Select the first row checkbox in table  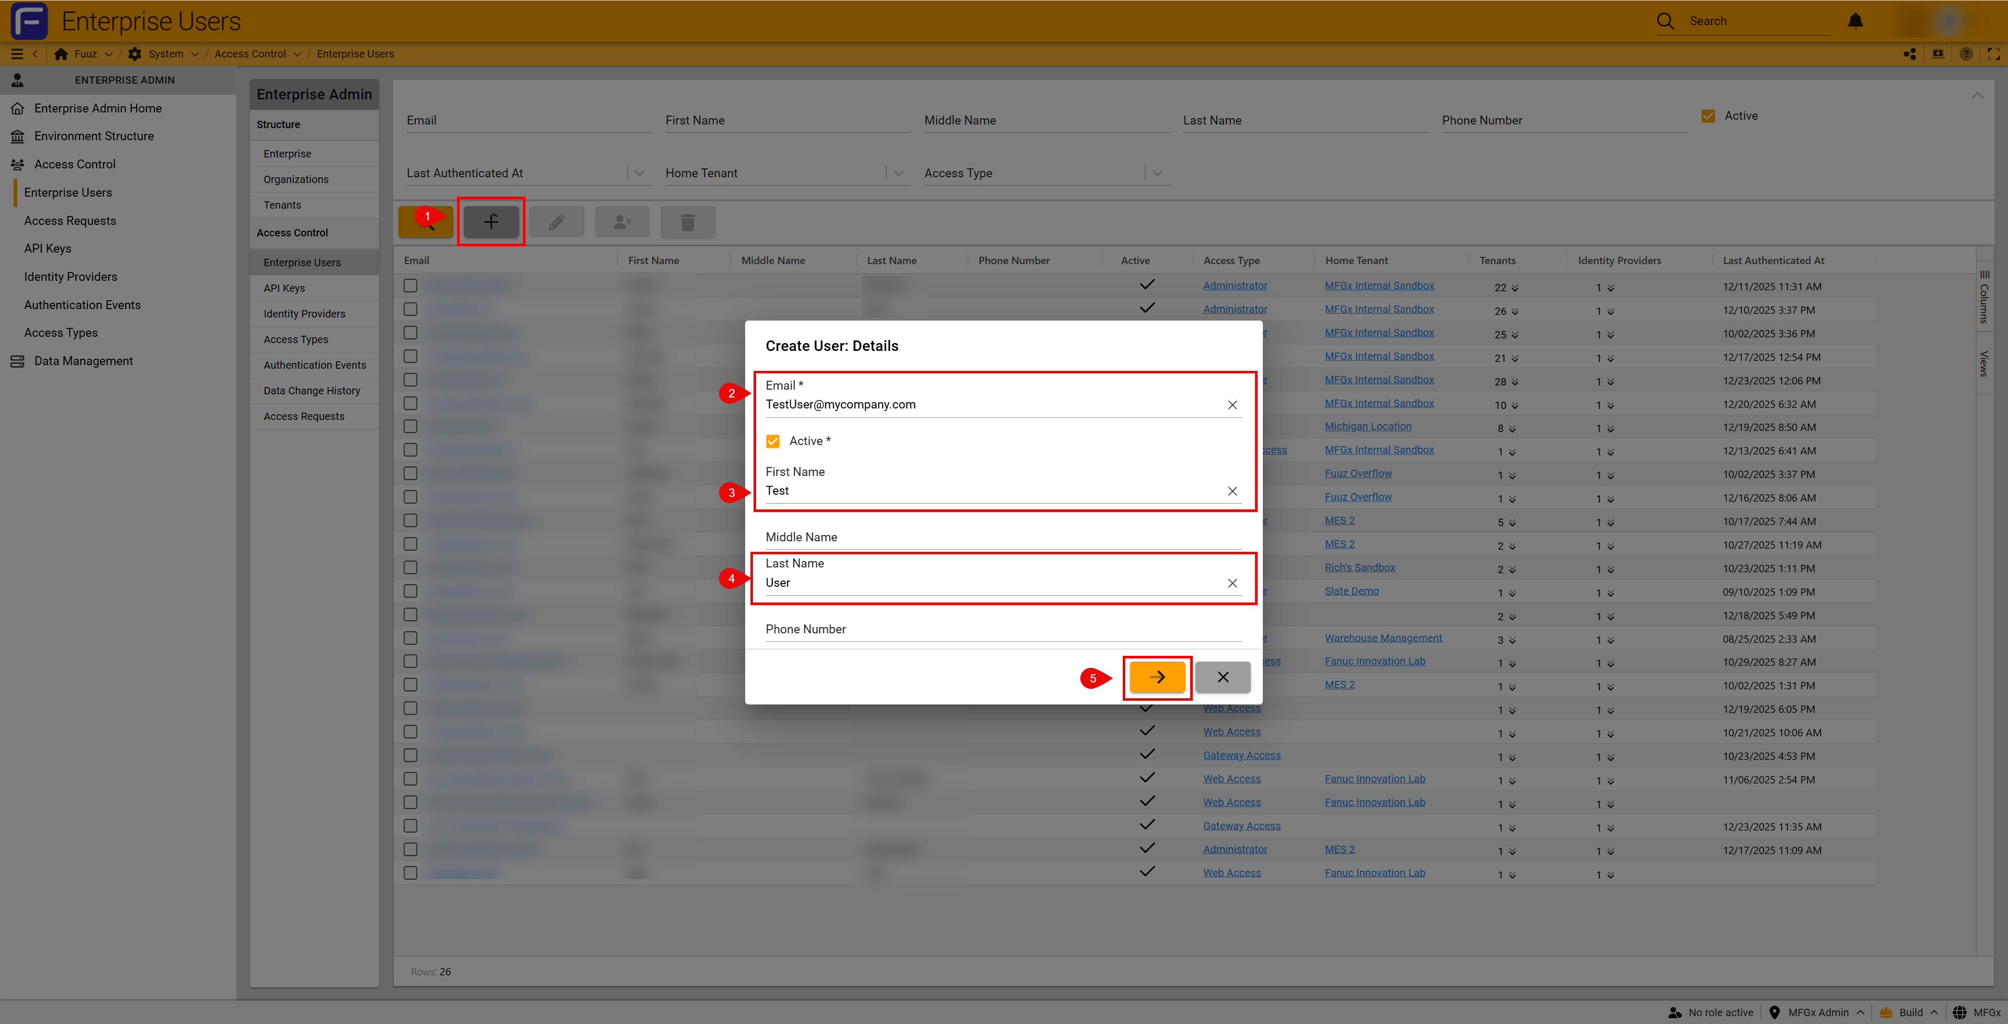coord(410,286)
